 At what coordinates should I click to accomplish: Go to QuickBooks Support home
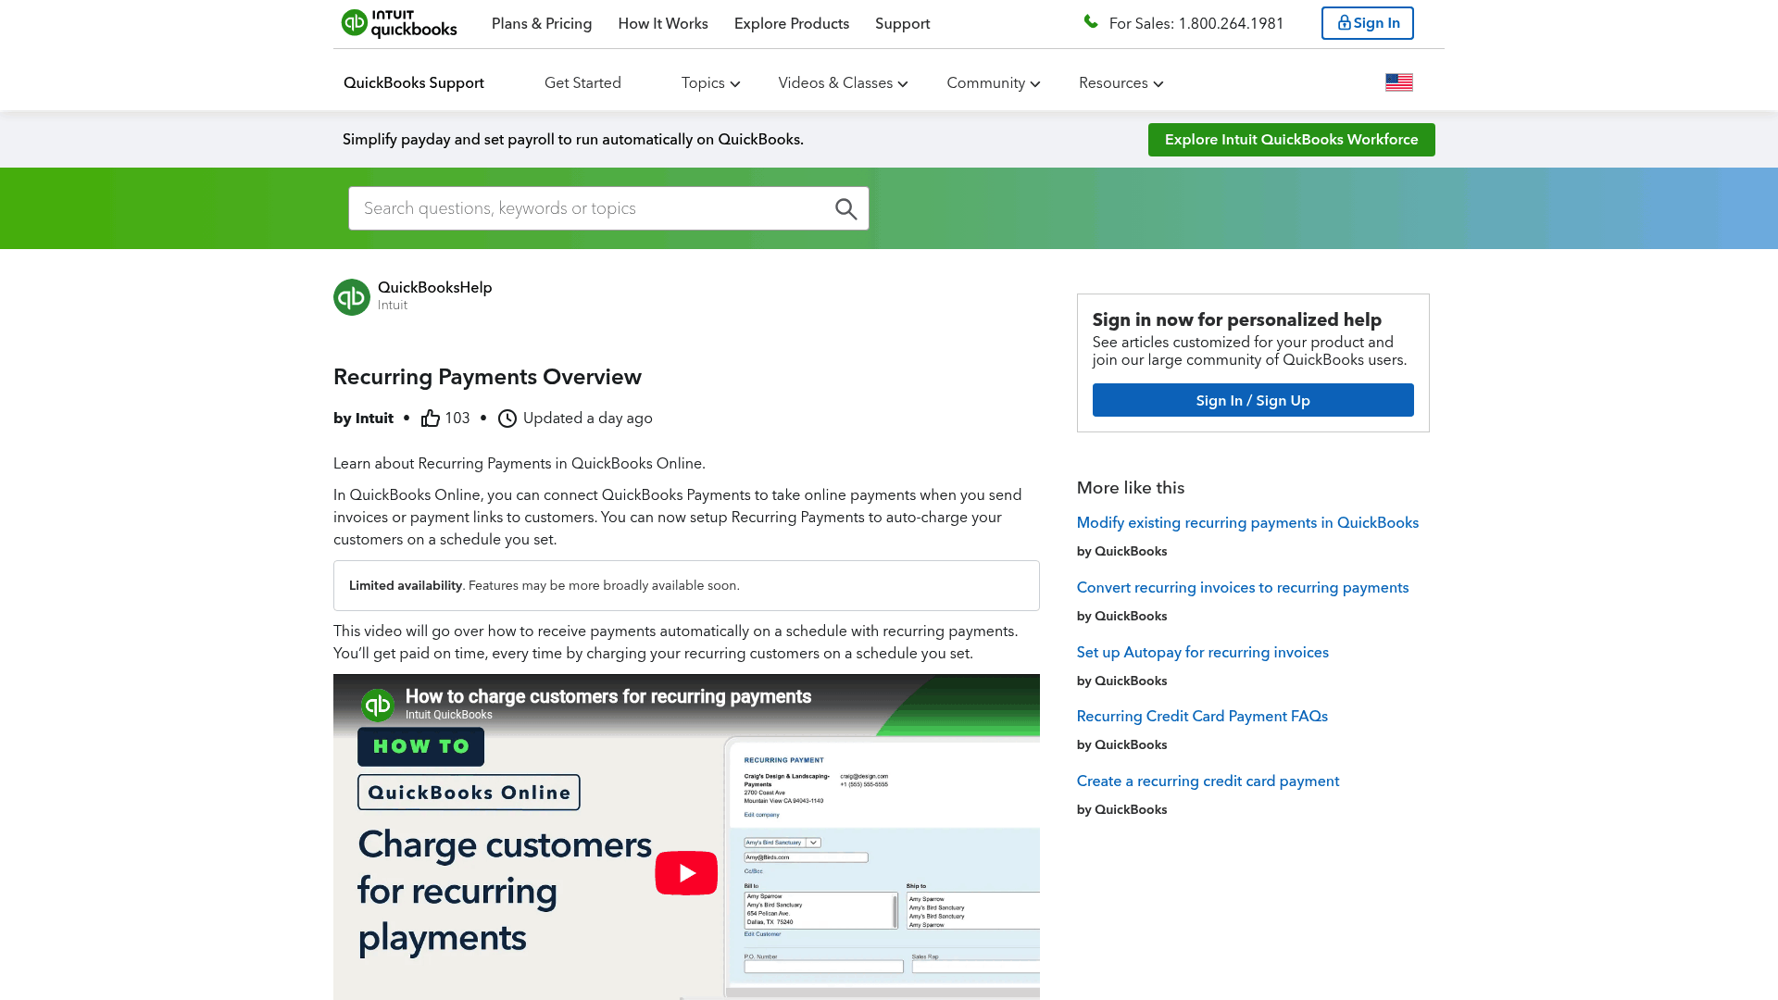tap(414, 83)
